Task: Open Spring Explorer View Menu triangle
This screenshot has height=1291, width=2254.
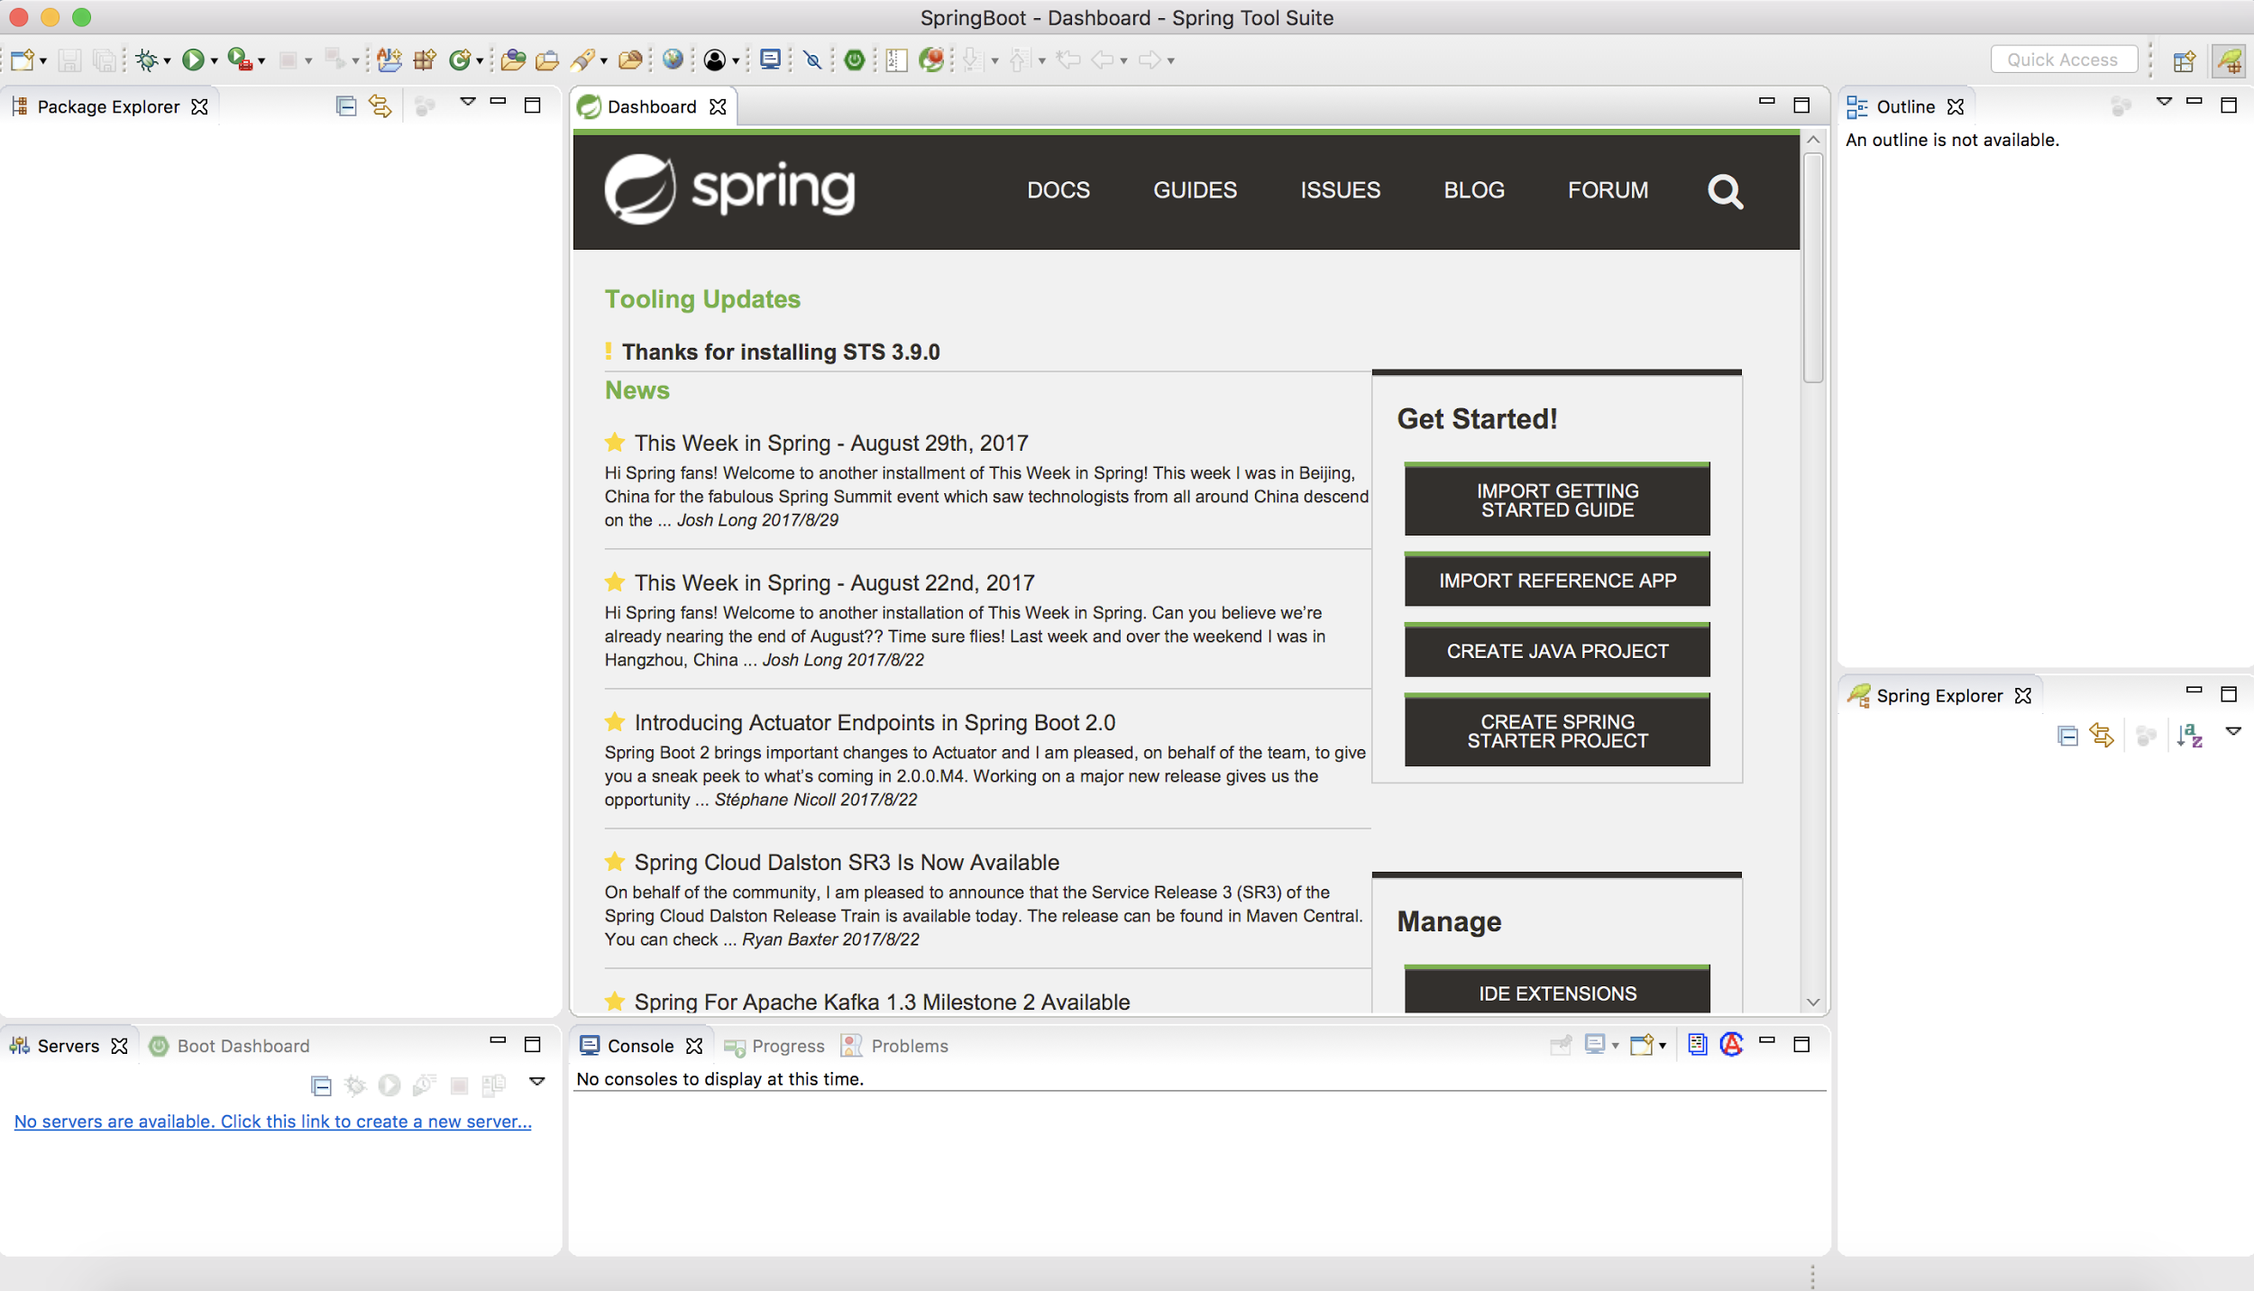Action: click(2233, 731)
